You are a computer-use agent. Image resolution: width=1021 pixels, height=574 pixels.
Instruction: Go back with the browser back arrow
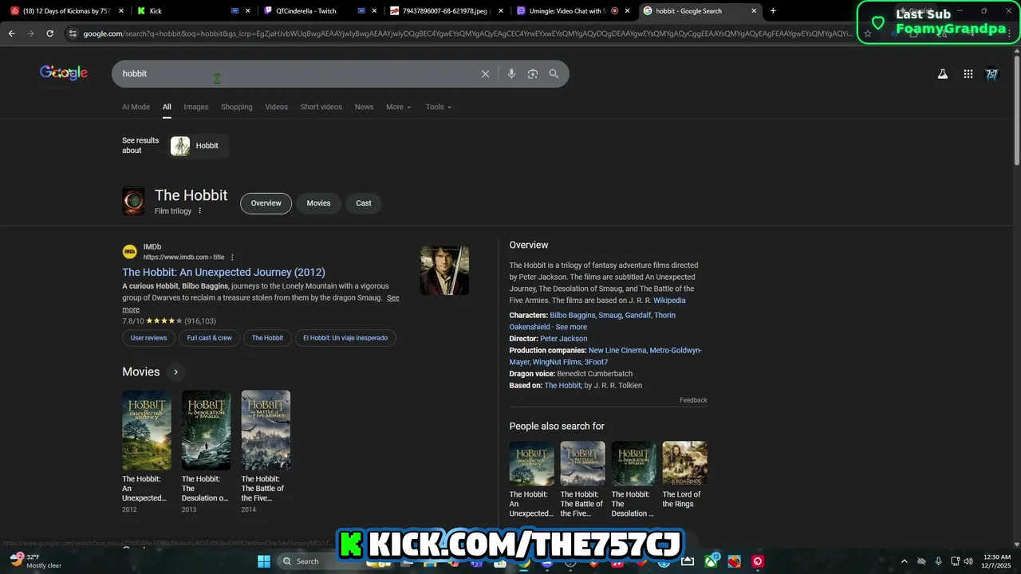(x=12, y=33)
